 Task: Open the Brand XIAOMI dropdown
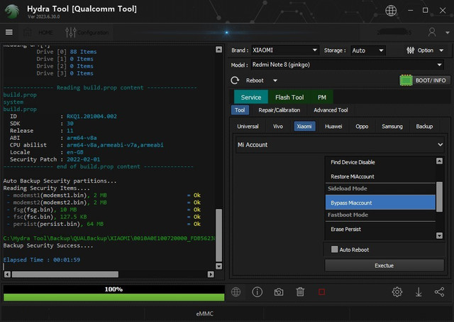pos(285,50)
